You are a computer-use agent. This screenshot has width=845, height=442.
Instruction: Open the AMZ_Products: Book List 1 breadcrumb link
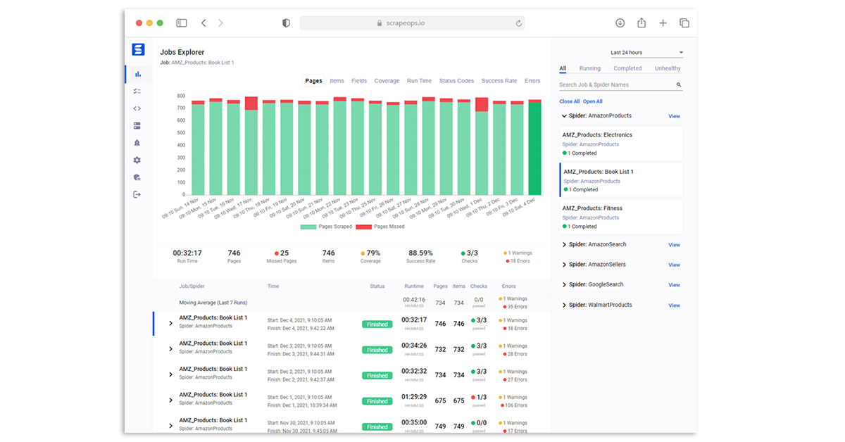(203, 63)
